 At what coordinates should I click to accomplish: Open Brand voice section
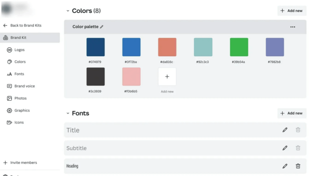point(25,86)
